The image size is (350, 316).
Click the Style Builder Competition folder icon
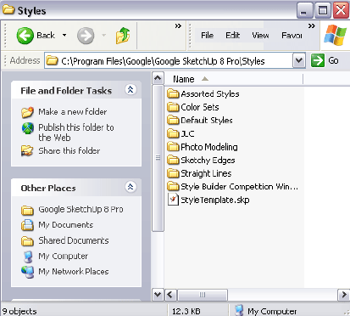tap(173, 186)
